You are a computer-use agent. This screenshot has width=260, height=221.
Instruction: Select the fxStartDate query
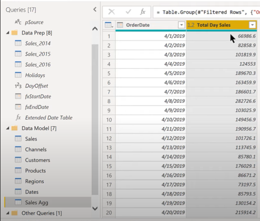click(38, 96)
